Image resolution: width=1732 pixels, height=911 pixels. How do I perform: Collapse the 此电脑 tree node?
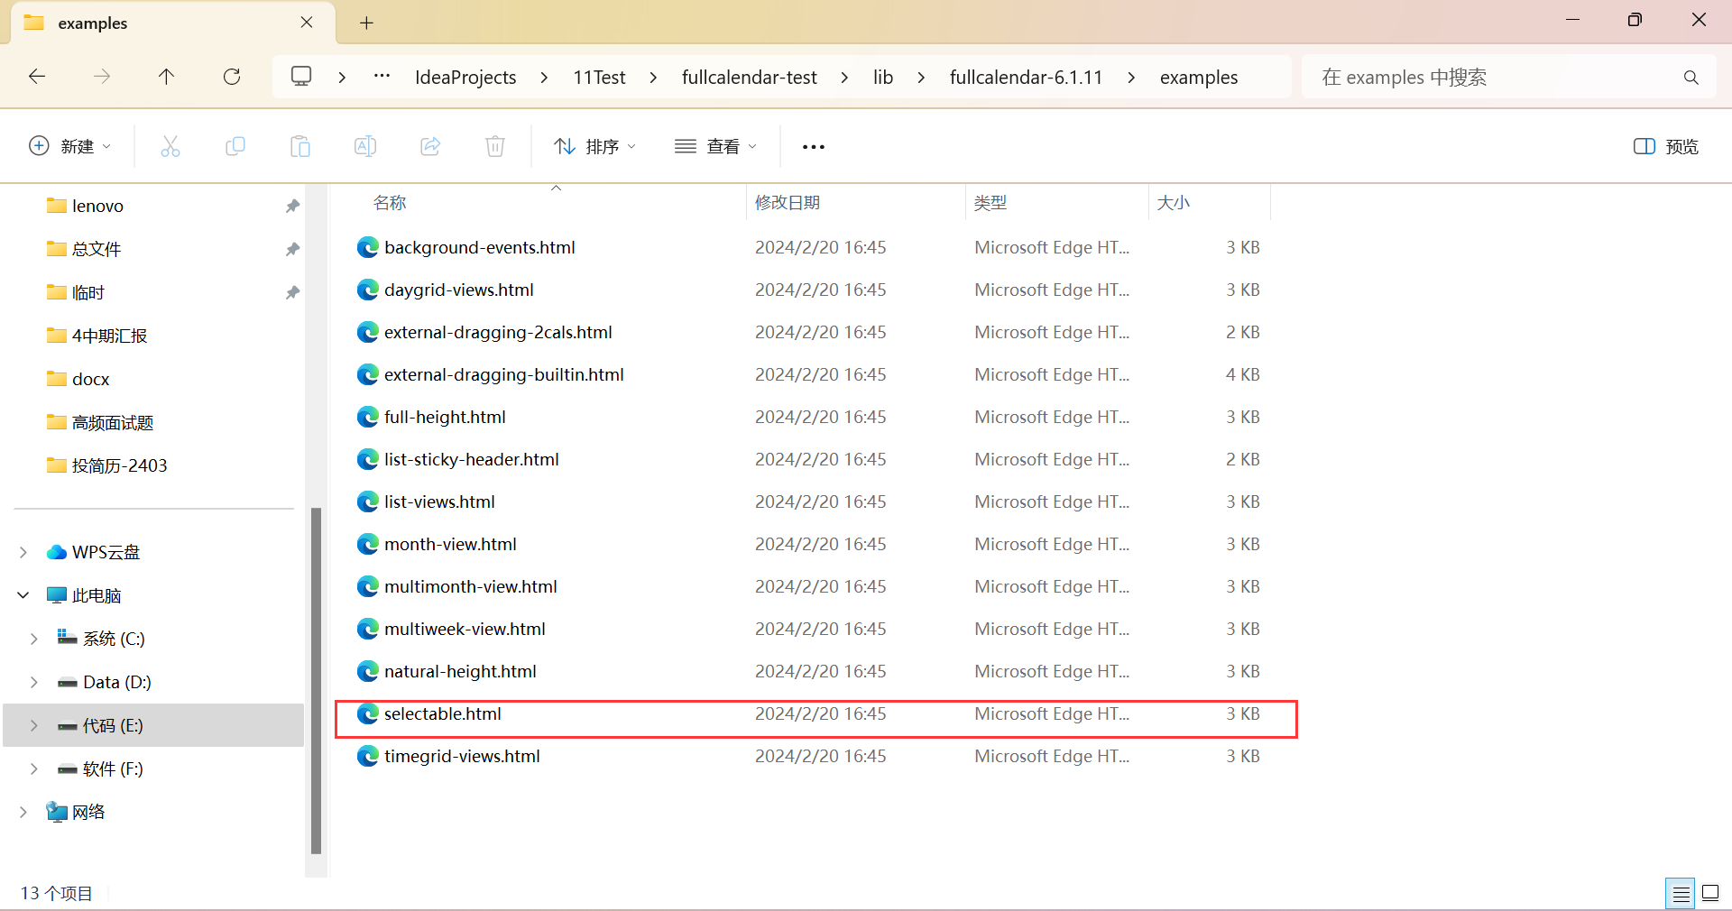tap(23, 596)
